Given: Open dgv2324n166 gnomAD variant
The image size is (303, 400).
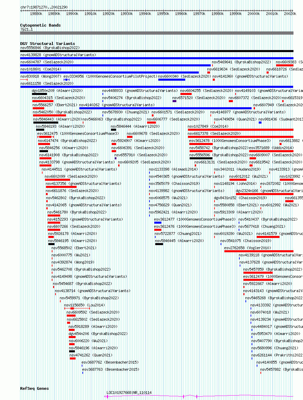Looking at the screenshot, I should point(269,191).
